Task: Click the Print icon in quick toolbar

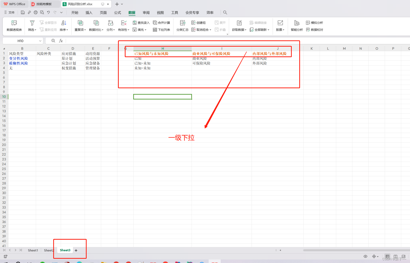Action: point(36,12)
